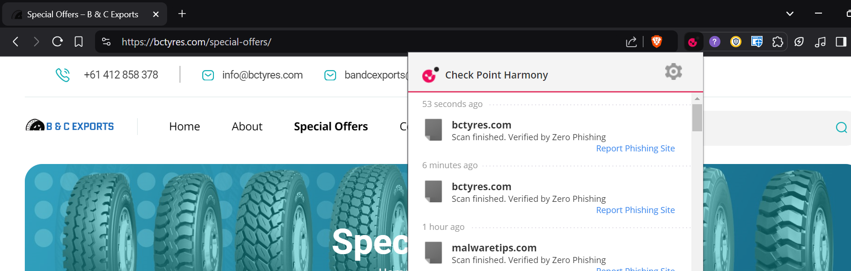Open the Microsoft Defender browser shield extension
This screenshot has height=271, width=851.
tap(756, 42)
